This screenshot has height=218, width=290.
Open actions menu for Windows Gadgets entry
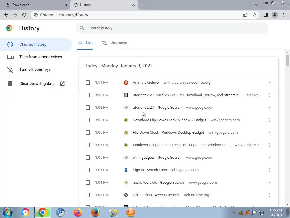coord(270,145)
